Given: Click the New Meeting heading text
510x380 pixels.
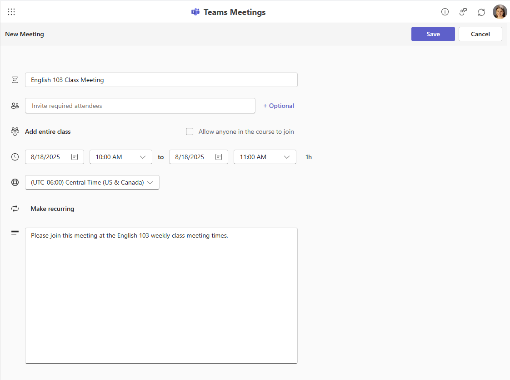Looking at the screenshot, I should [25, 34].
